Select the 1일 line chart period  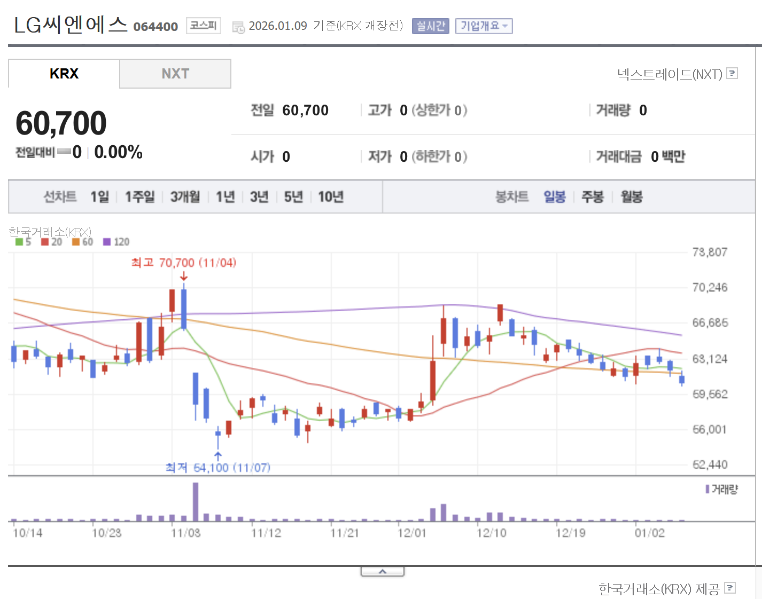click(x=99, y=197)
